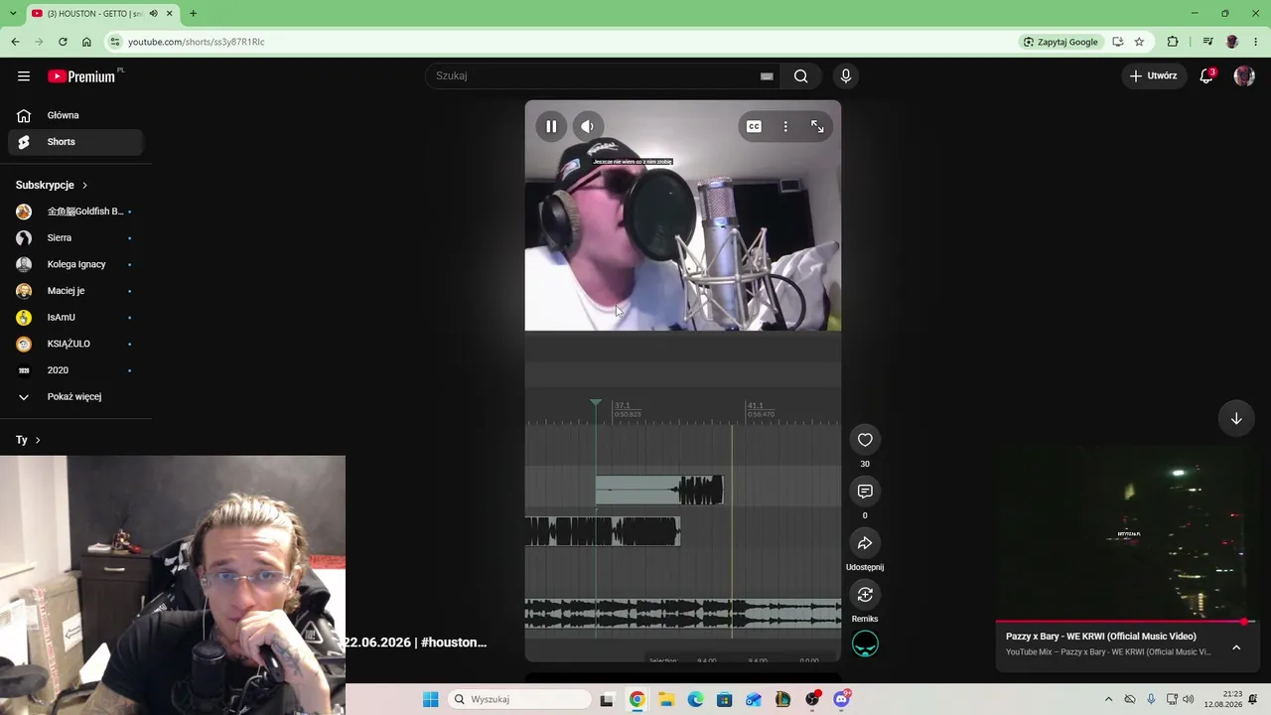Select Shorts in the sidebar
Viewport: 1271px width, 715px height.
pos(75,142)
